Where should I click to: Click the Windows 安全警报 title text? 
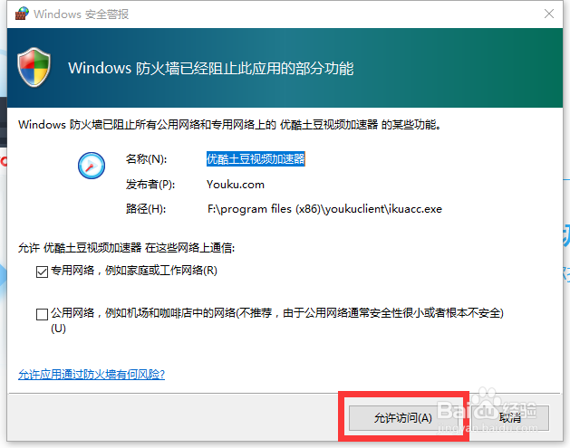[x=81, y=14]
